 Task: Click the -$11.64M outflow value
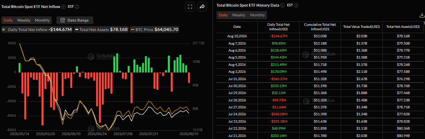(278, 107)
